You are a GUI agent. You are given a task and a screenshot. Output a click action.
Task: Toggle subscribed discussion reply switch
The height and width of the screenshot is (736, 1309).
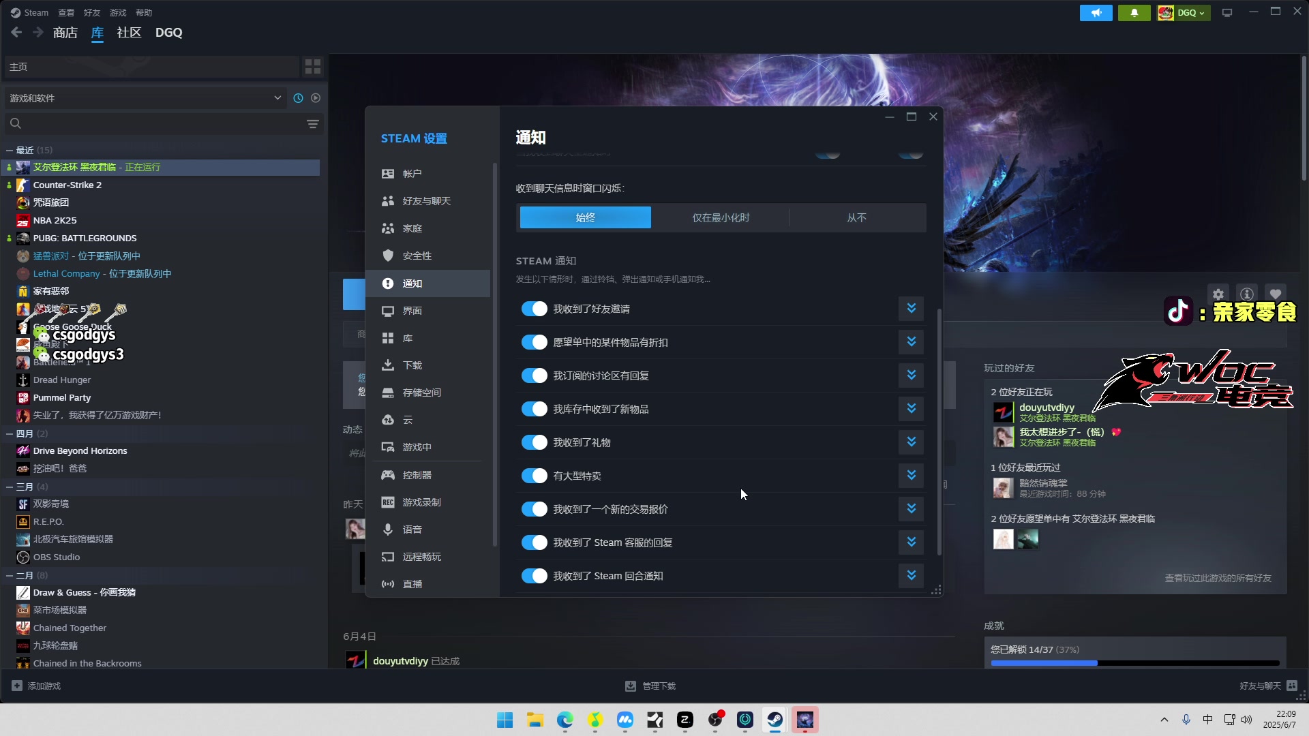tap(535, 375)
